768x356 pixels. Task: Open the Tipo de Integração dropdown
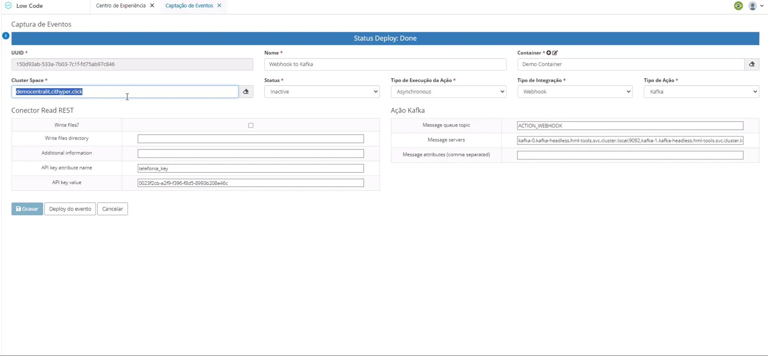[x=575, y=92]
